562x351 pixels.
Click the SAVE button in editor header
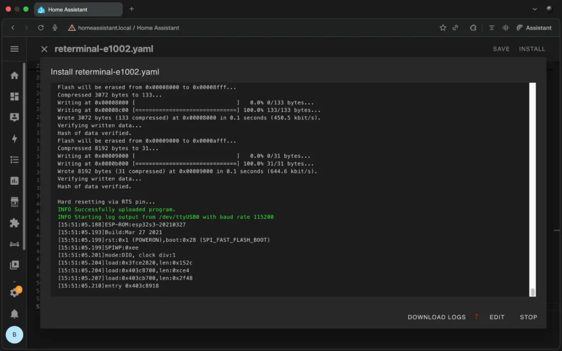point(501,49)
